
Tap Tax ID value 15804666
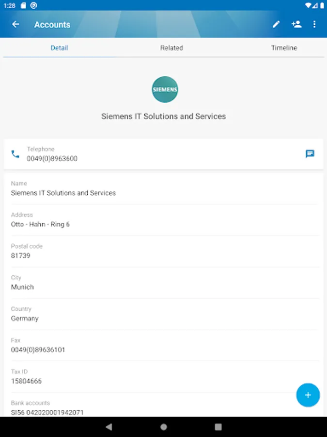pos(26,381)
